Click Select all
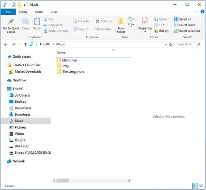This screenshot has width=206, height=190. coord(183,19)
